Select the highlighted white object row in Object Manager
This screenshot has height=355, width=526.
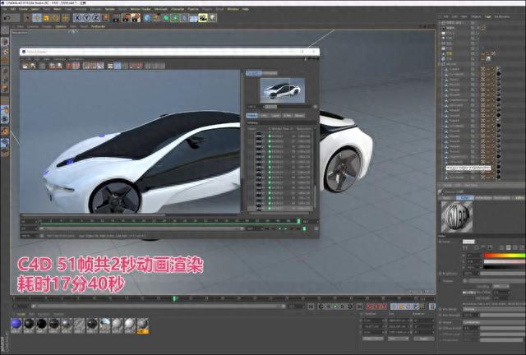(x=468, y=168)
